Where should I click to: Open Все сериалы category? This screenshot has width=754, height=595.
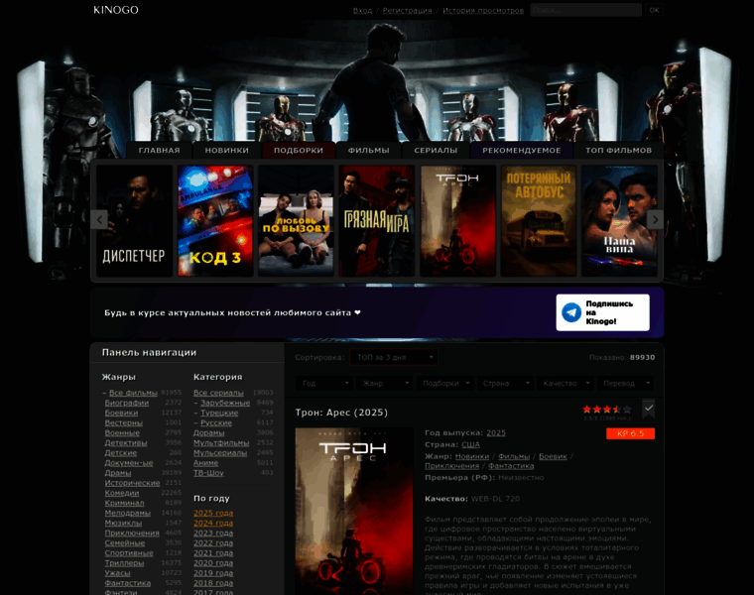pyautogui.click(x=218, y=393)
